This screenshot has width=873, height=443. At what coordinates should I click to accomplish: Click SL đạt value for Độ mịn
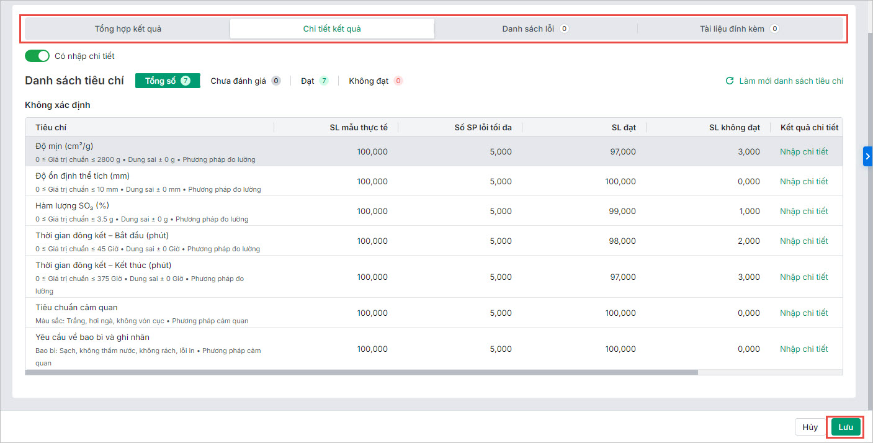(622, 151)
